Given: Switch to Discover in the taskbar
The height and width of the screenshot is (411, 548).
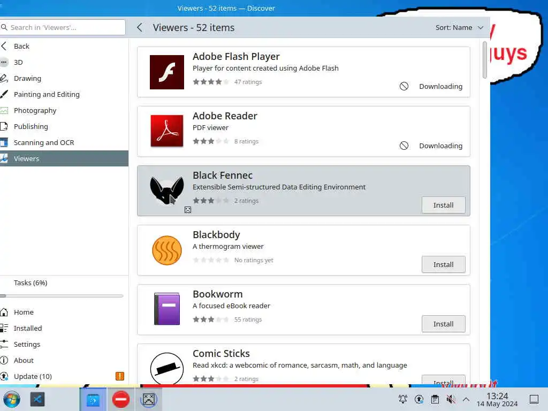Looking at the screenshot, I should [x=93, y=399].
